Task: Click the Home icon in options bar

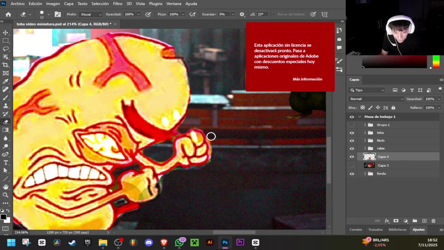Action: tap(8, 14)
